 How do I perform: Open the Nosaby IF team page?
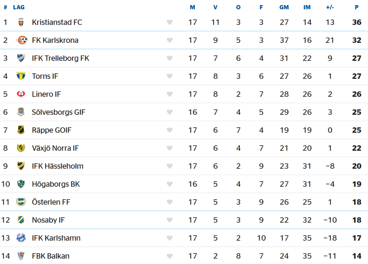(x=48, y=220)
